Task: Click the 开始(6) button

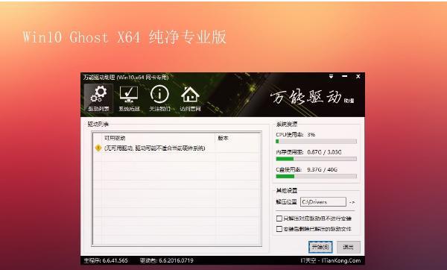Action: 320,247
